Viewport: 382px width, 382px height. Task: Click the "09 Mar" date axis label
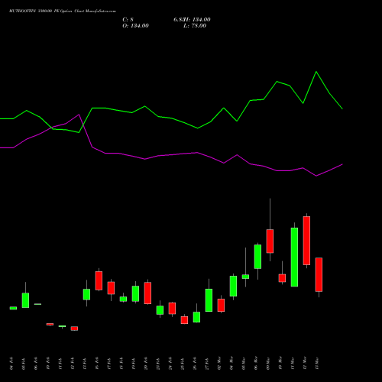point(268,363)
